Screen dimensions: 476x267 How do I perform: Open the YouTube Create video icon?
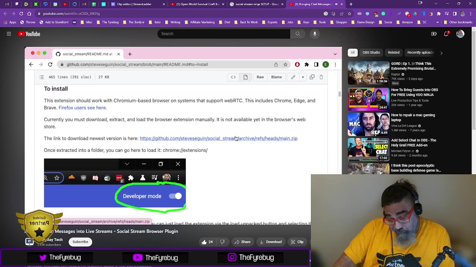tap(434, 34)
